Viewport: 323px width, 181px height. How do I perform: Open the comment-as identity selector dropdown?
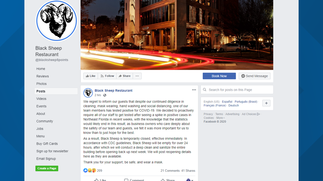190,180
